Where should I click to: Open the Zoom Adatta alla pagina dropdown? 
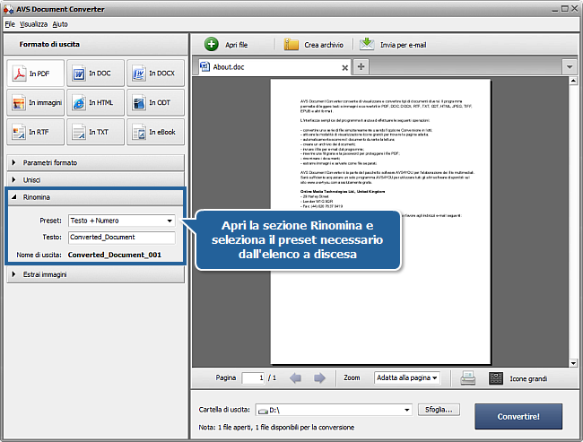pyautogui.click(x=407, y=377)
